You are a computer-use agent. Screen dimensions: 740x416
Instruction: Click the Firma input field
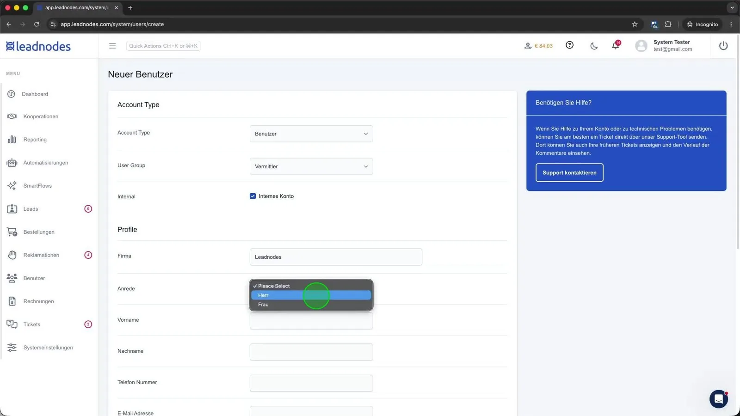click(336, 257)
